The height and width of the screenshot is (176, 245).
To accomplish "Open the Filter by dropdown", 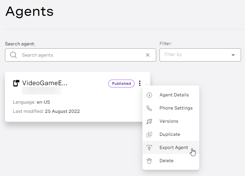I will click(200, 55).
